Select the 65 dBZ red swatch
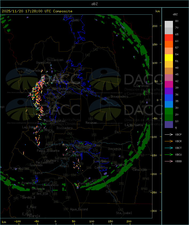 [169, 37]
